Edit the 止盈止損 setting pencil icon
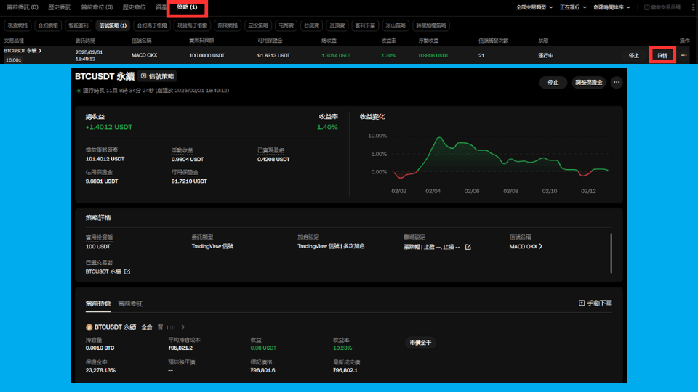This screenshot has height=392, width=698. pos(468,247)
